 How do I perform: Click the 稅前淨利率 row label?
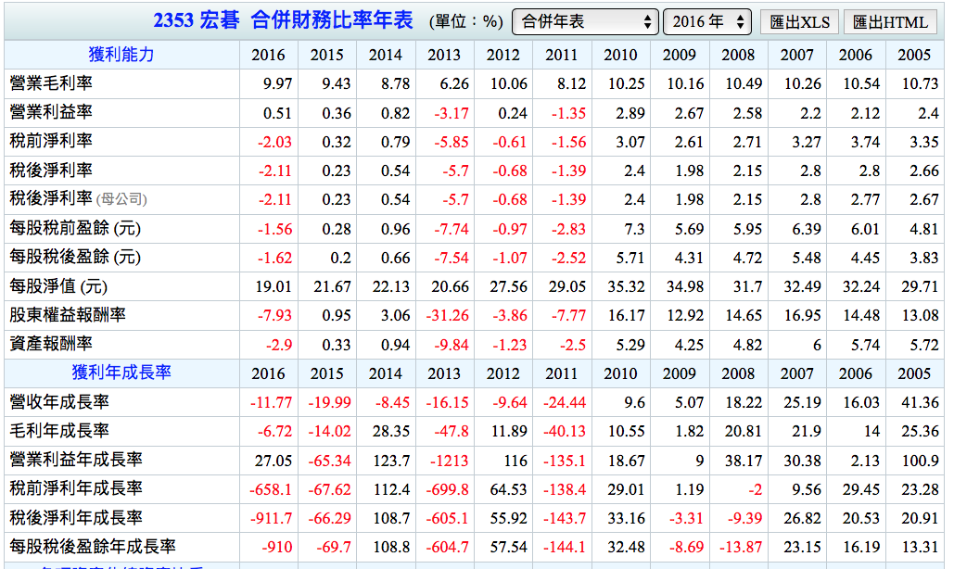point(51,142)
